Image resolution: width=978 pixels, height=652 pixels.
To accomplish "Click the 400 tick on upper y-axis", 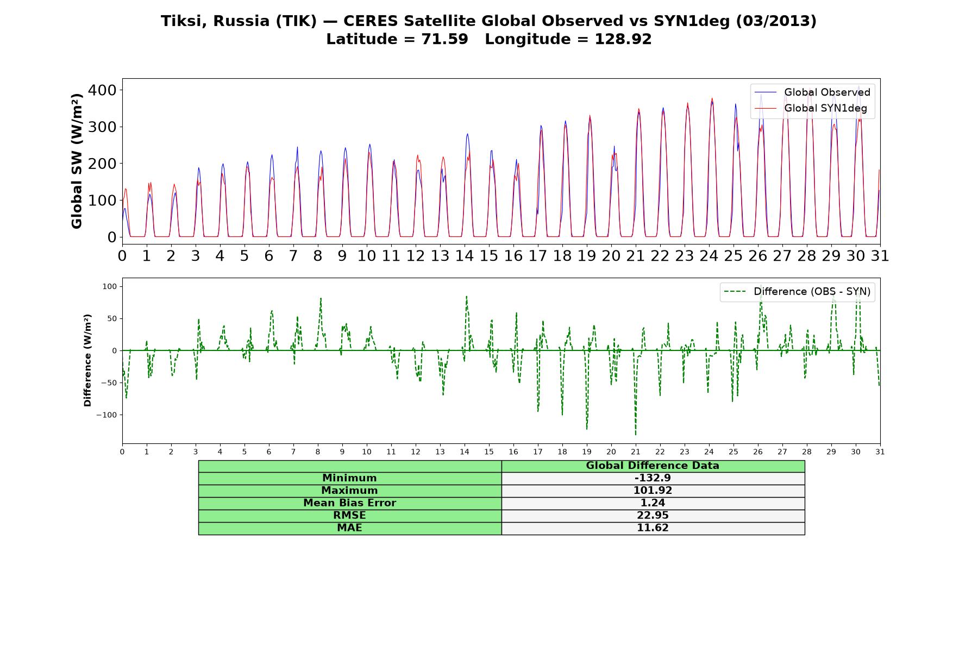I will point(103,90).
